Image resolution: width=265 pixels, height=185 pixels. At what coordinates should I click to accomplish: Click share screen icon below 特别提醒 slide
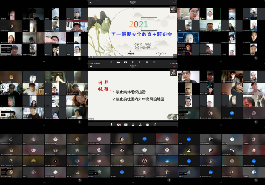125,125
